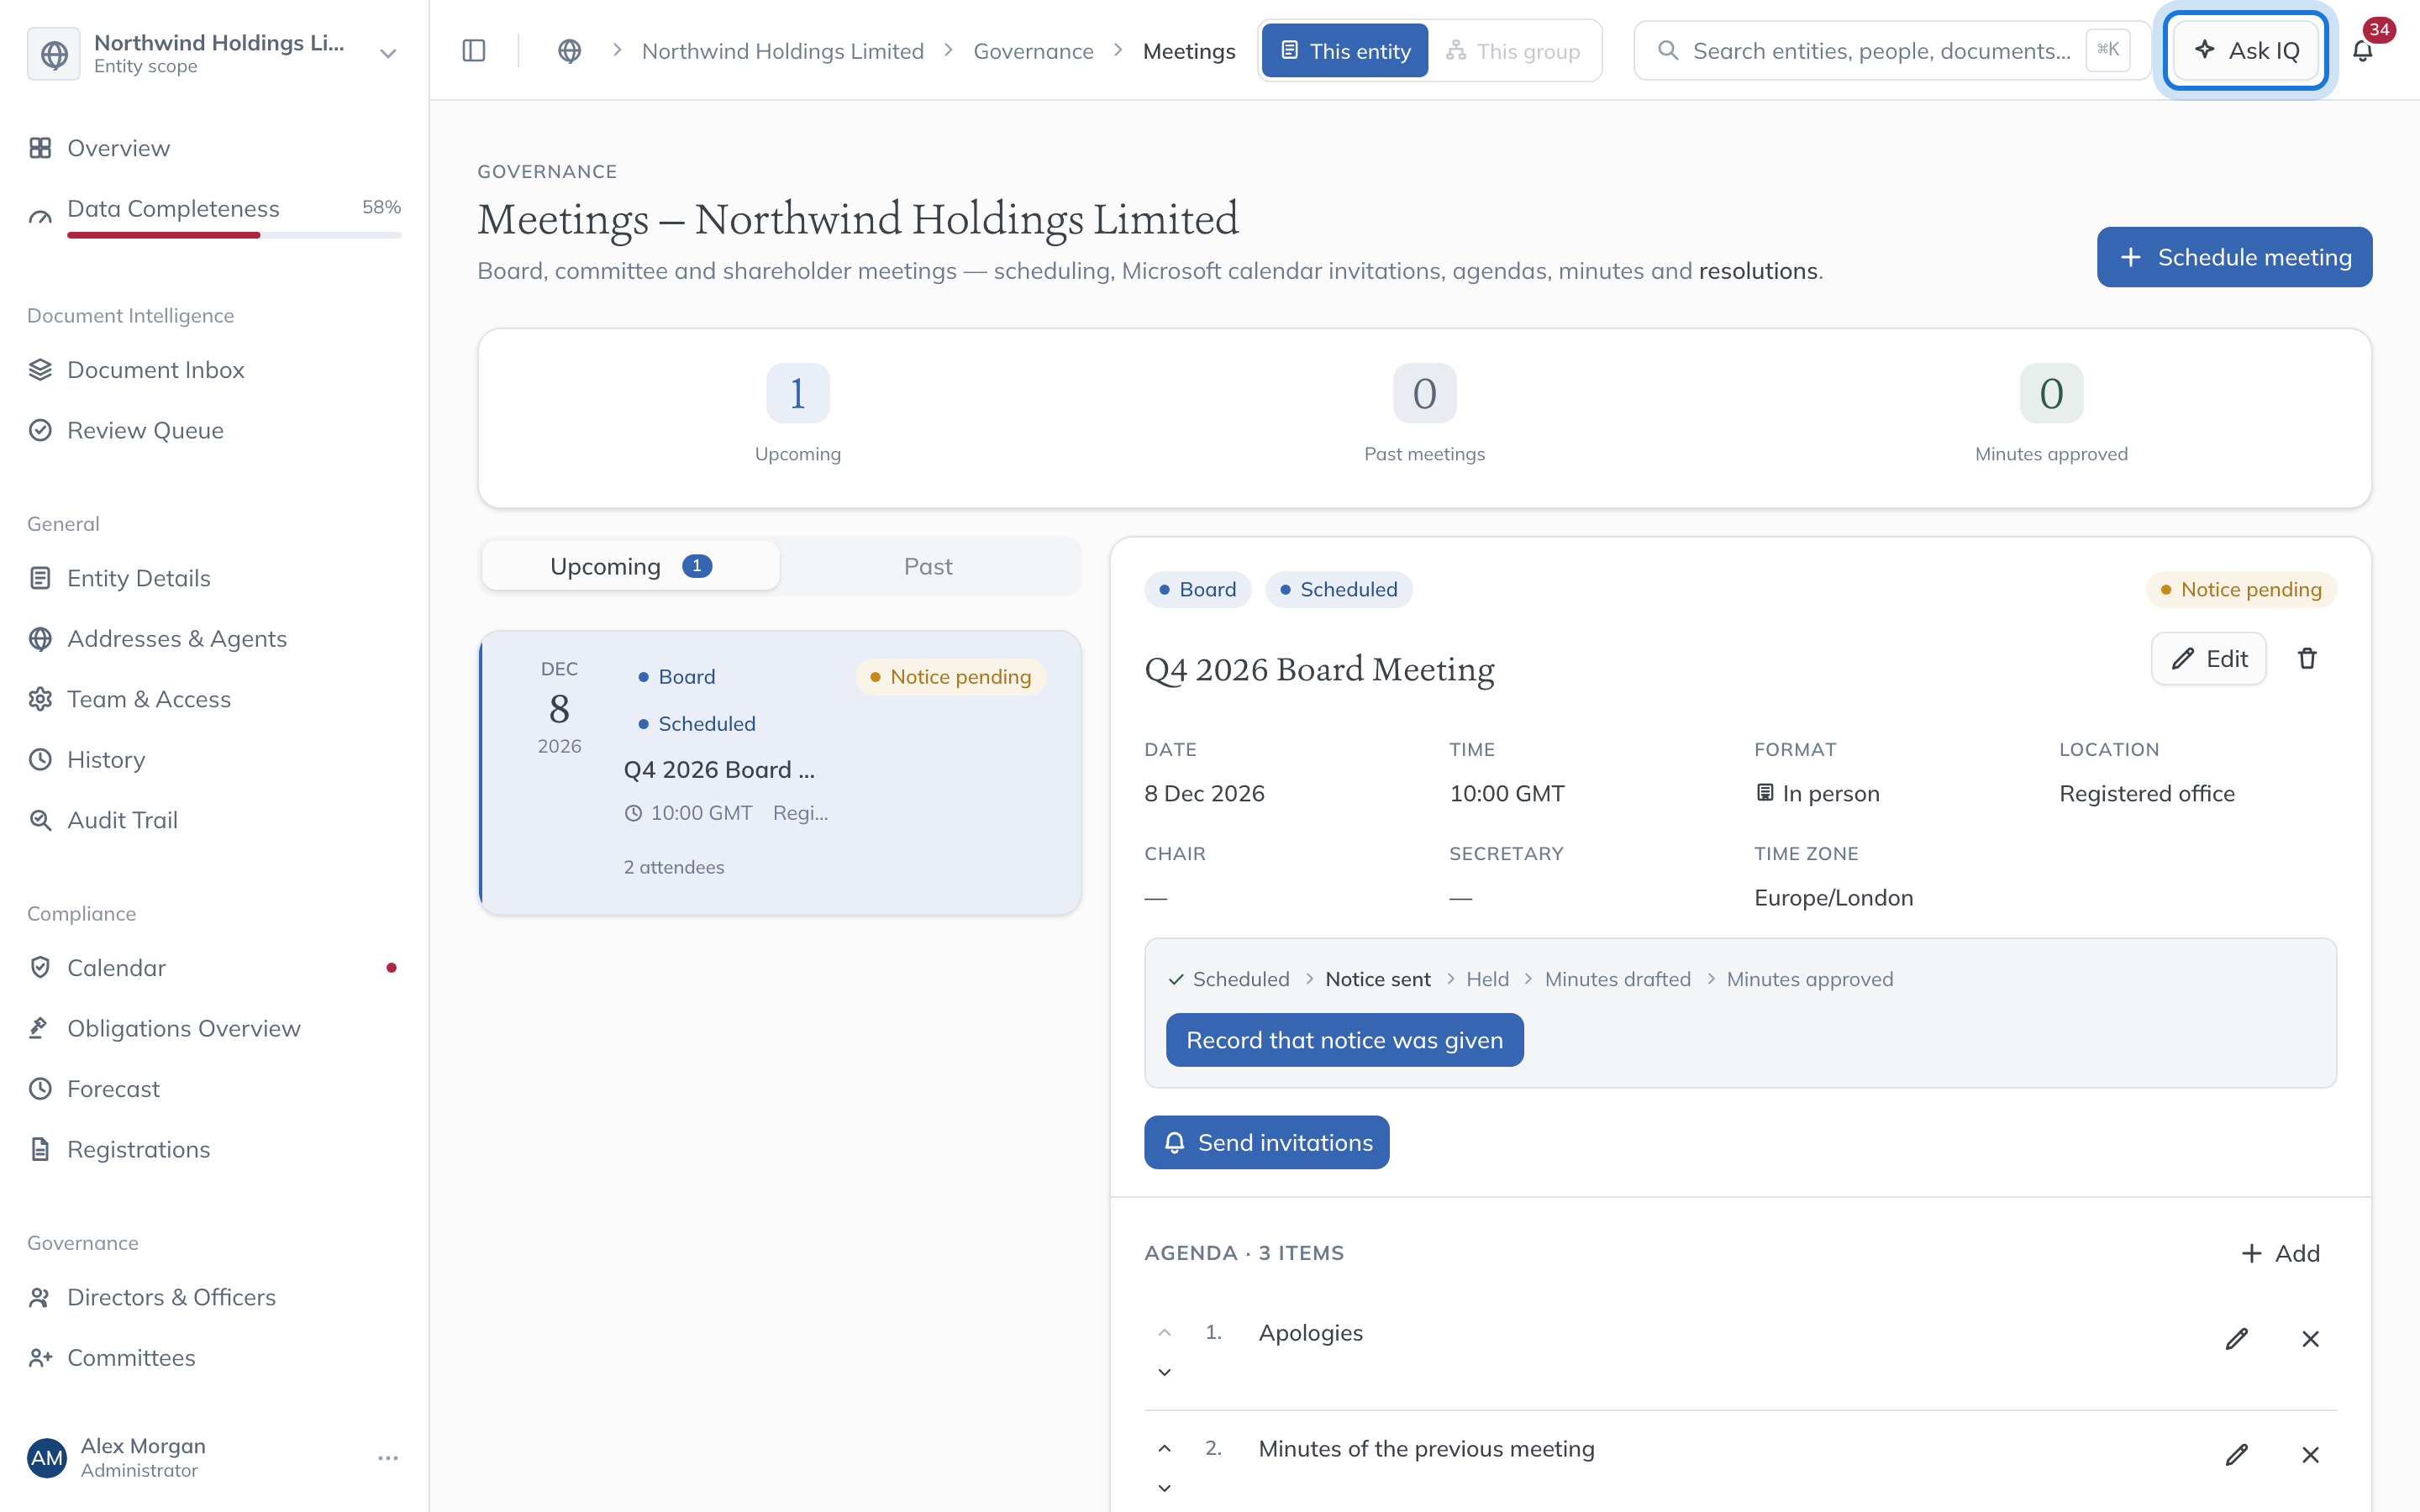Viewport: 2420px width, 1512px height.
Task: Move Apologies item down
Action: 1164,1372
